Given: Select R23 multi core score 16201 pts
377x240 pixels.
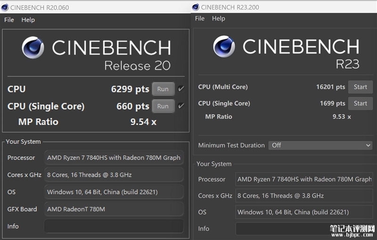Looking at the screenshot, I should (331, 87).
